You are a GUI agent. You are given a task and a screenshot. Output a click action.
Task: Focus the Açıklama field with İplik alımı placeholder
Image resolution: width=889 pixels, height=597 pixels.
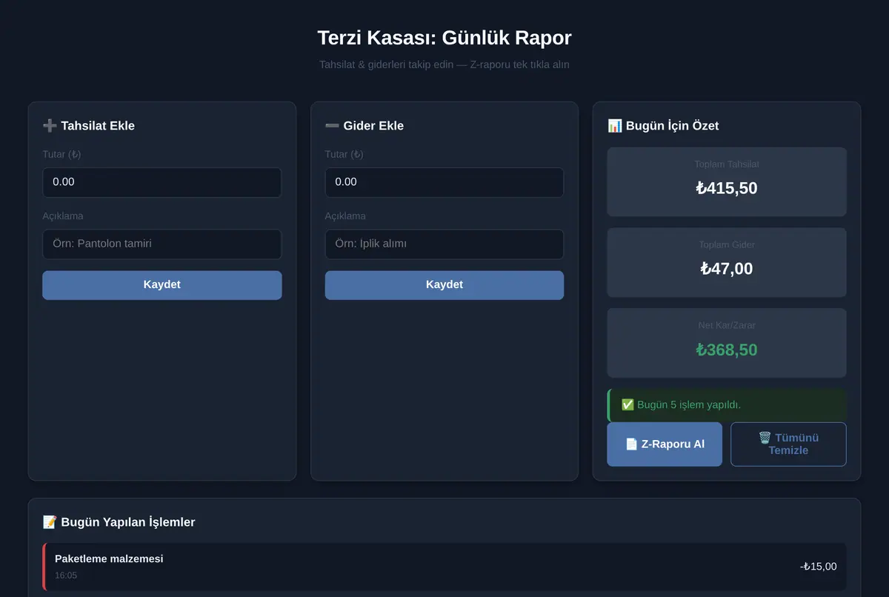click(444, 244)
